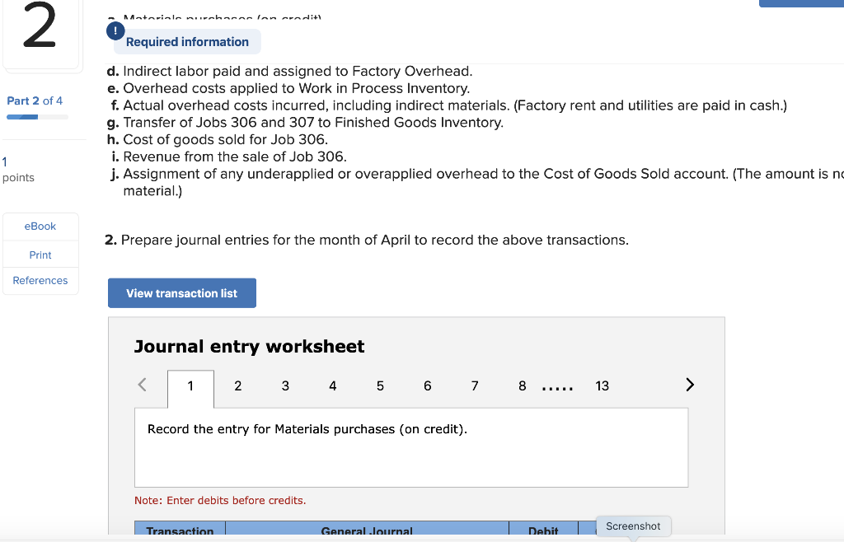Click the Screenshot camera tool
The width and height of the screenshot is (844, 542).
pos(633,526)
